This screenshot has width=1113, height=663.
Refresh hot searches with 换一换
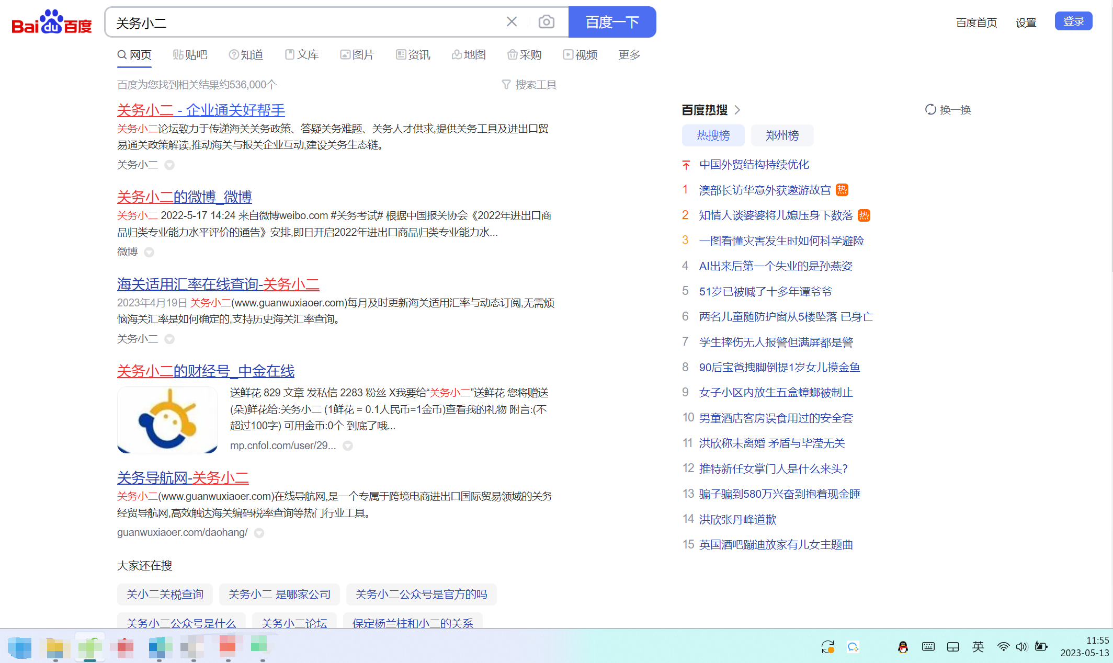[x=948, y=110]
